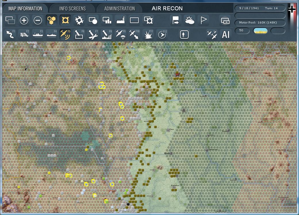Toggle the highlighted F5 air recon mode
This screenshot has width=299, height=215.
coord(65,34)
